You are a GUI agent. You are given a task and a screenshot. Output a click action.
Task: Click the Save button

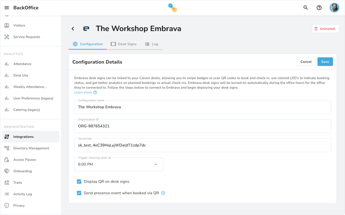(325, 62)
